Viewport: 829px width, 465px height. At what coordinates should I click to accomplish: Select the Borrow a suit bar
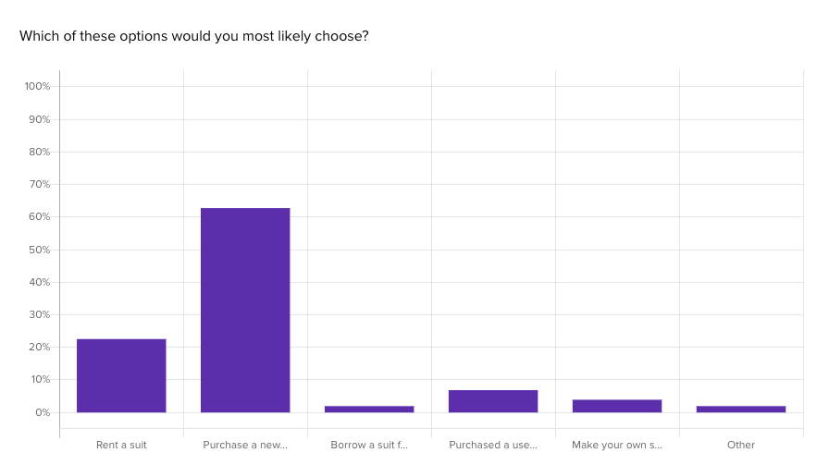(369, 409)
